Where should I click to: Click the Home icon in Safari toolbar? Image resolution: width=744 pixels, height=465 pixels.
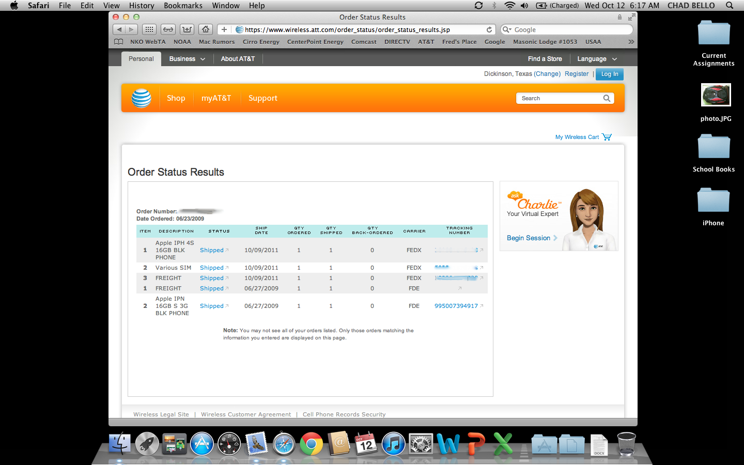pos(206,29)
